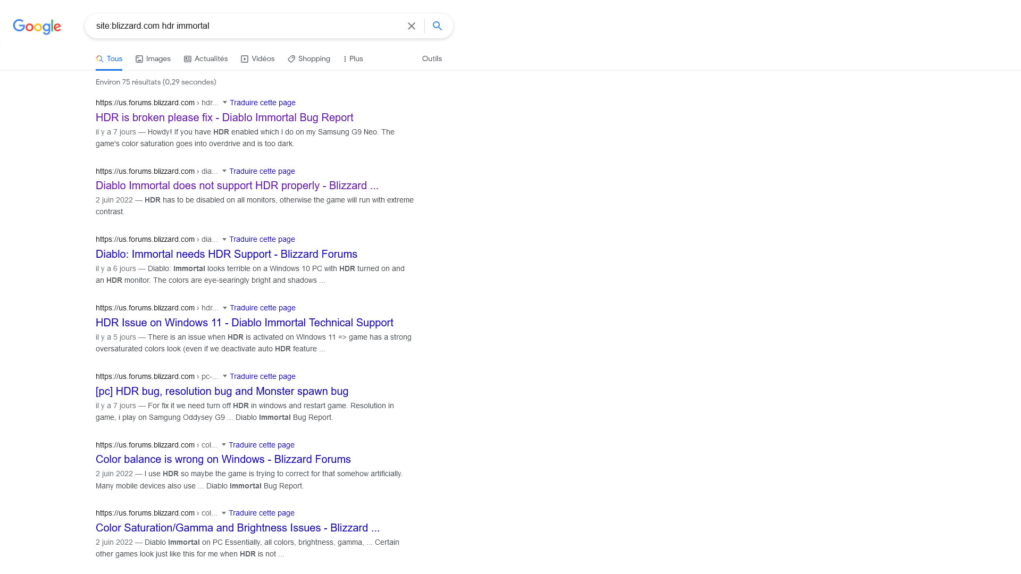The image size is (1021, 574).
Task: Open 'HDR Issue on Windows 11' result
Action: 245,323
